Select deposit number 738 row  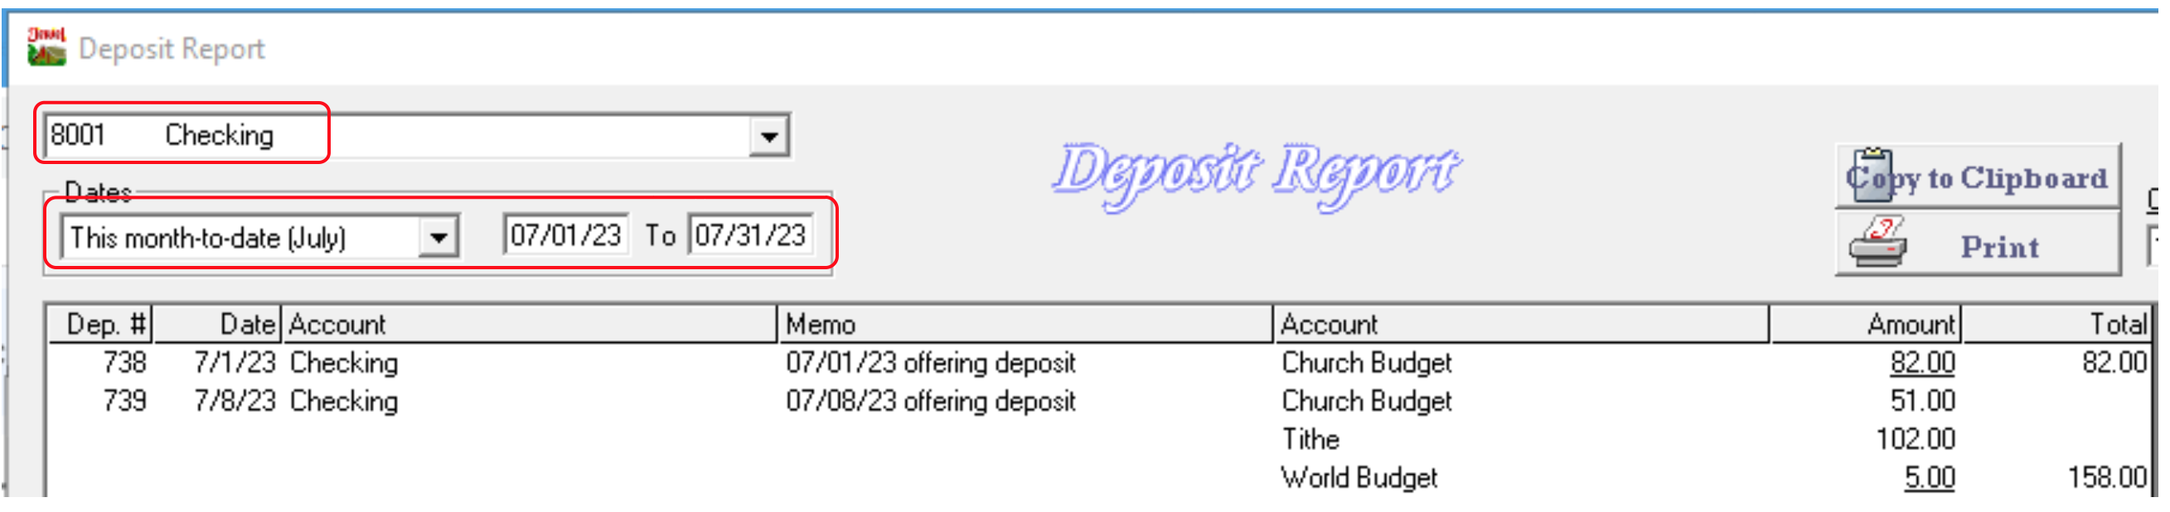[124, 363]
